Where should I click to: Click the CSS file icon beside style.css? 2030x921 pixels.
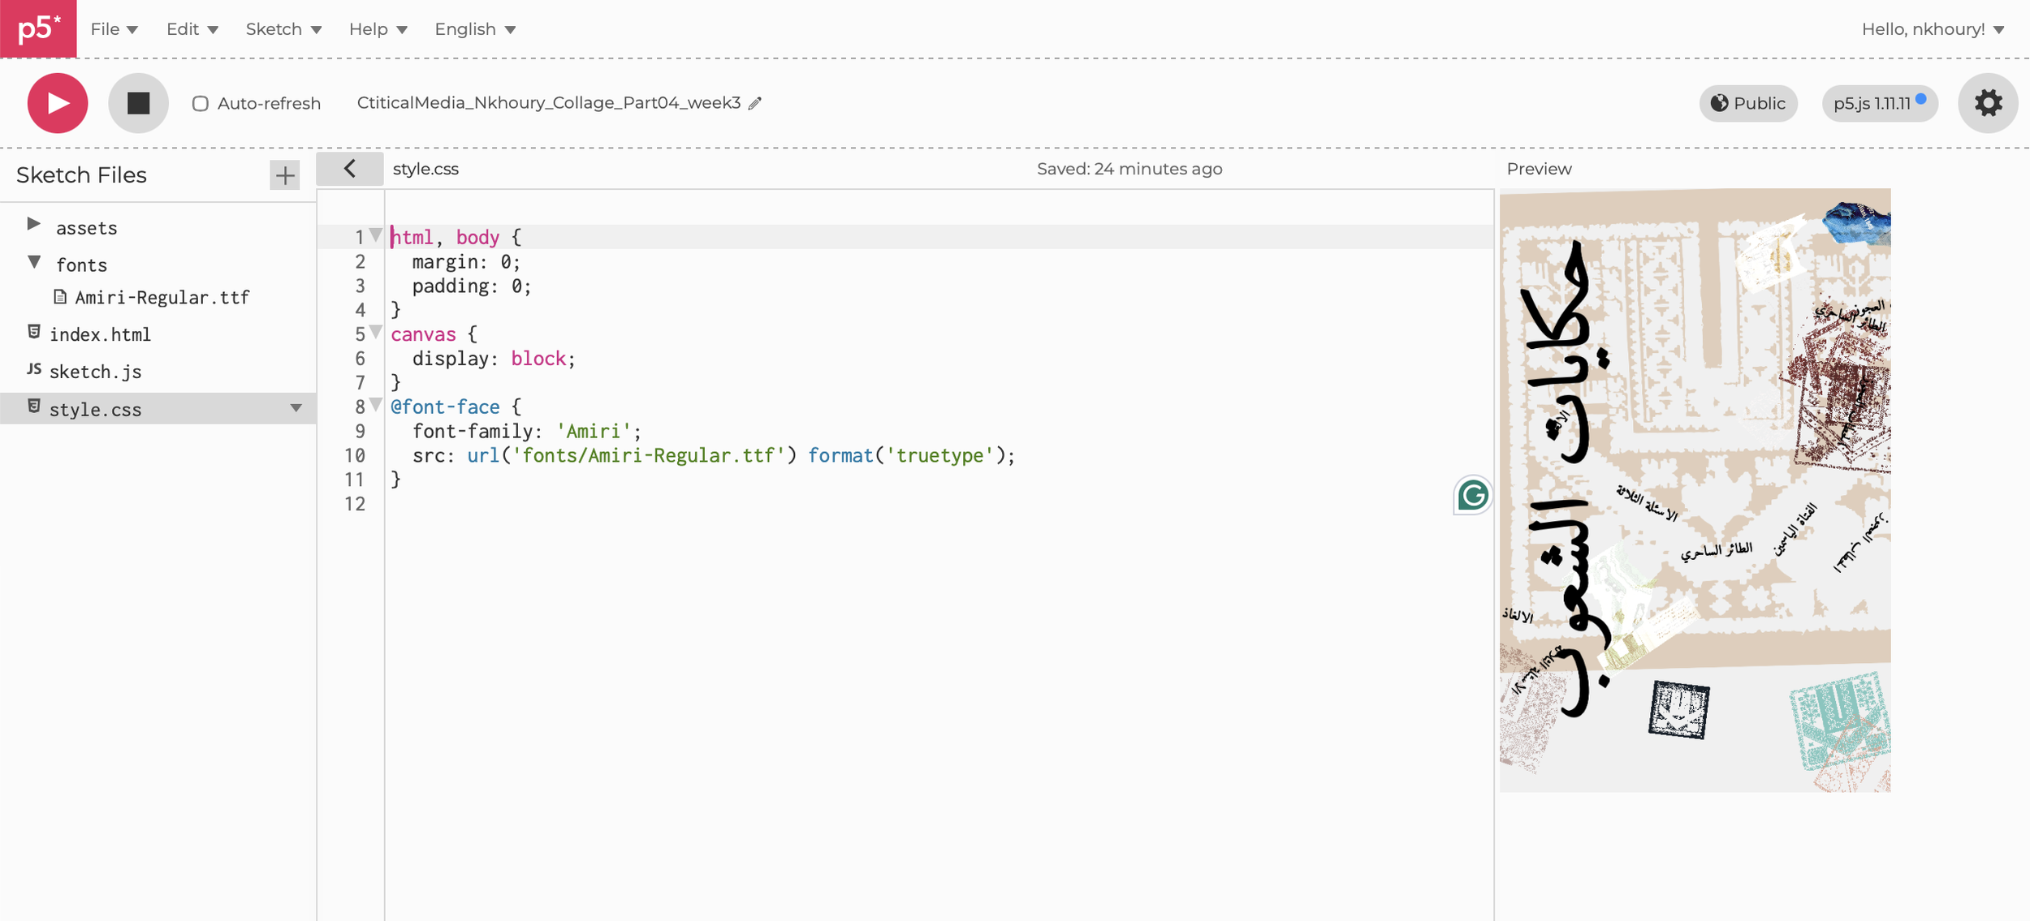click(x=33, y=407)
